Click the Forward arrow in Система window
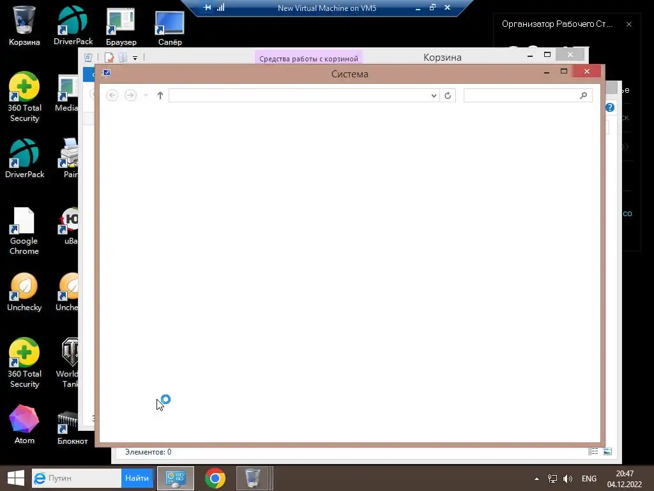Image resolution: width=654 pixels, height=491 pixels. 130,95
